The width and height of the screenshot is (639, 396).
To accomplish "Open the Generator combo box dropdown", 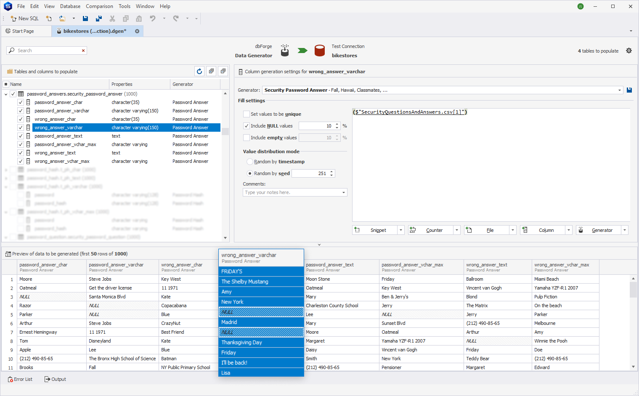I will pyautogui.click(x=619, y=90).
